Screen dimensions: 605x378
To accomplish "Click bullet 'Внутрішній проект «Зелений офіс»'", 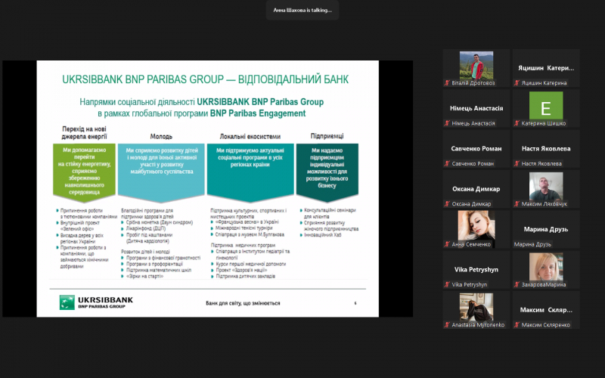I will coord(79,226).
